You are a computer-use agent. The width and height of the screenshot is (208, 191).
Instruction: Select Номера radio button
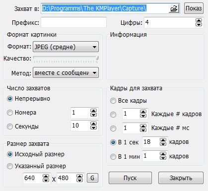coord(10,113)
